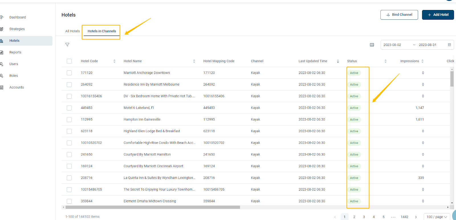Click the Accounts sidebar icon
Screen dimensions: 456x220
click(x=1, y=88)
